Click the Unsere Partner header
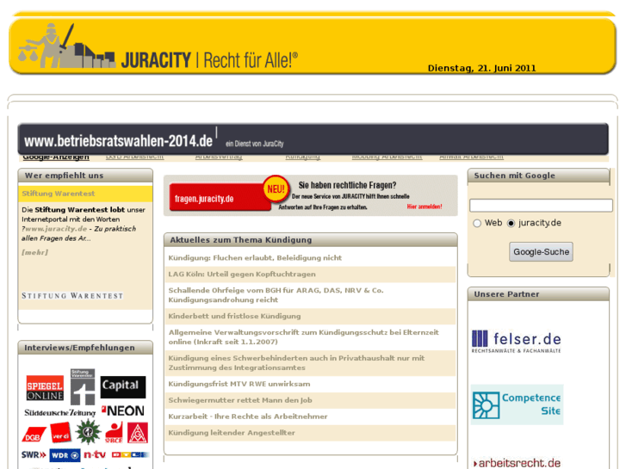626x469 pixels. (x=538, y=293)
